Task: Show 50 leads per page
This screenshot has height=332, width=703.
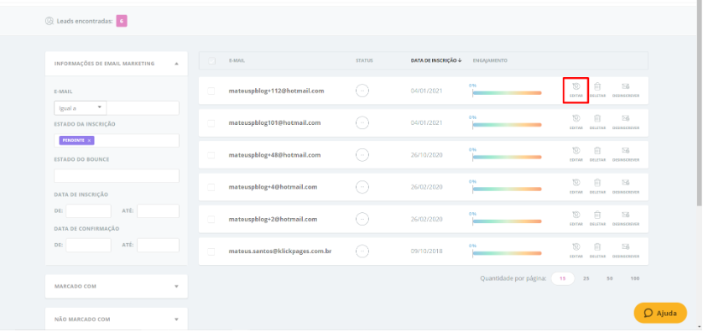Action: point(610,278)
